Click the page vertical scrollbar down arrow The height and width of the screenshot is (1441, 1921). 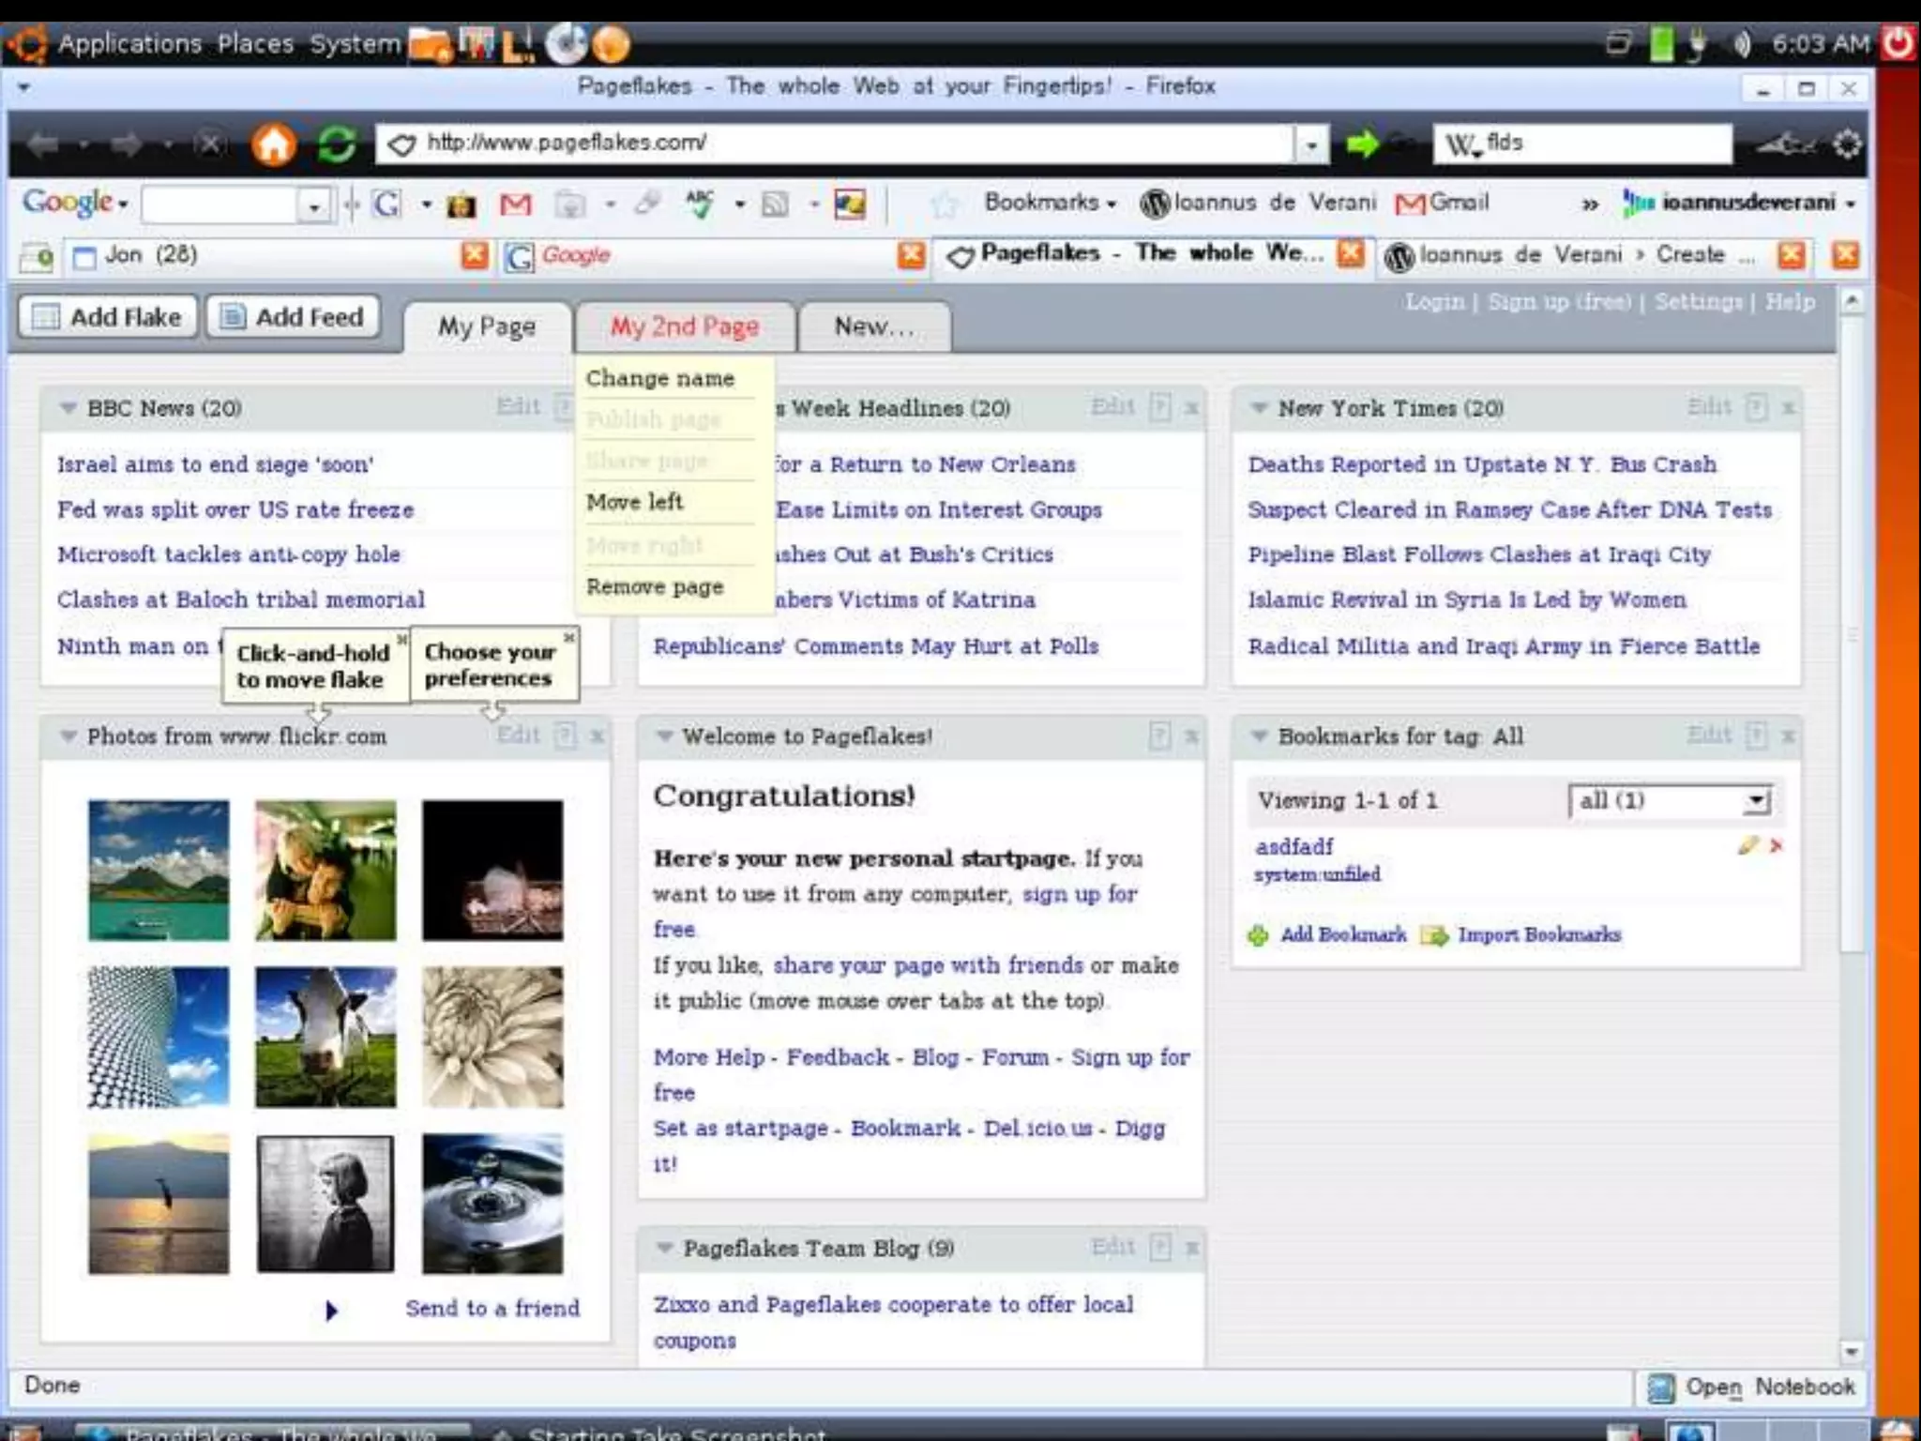[x=1851, y=1352]
